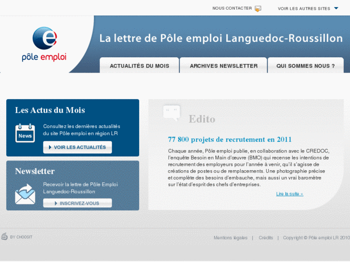Open the Crédits footer link
This screenshot has width=350, height=262.
pos(266,237)
